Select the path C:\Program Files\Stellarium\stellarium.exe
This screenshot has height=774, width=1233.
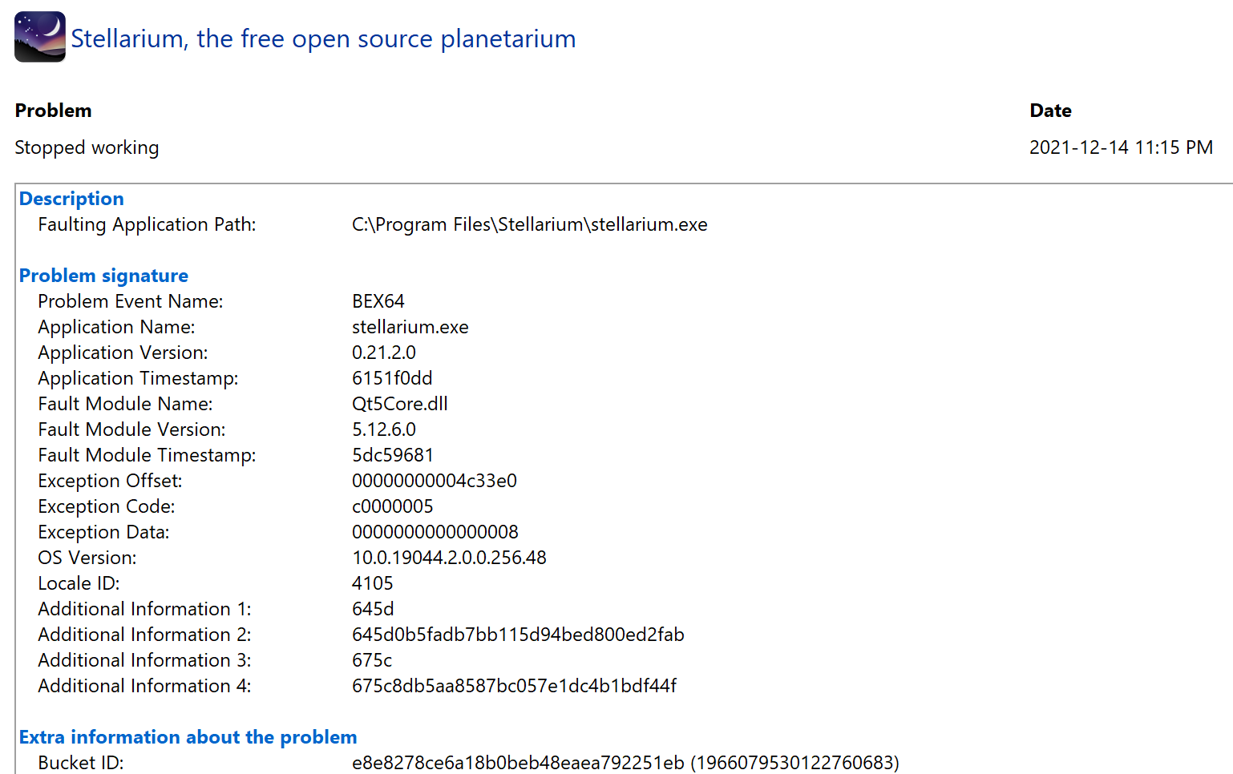click(529, 224)
